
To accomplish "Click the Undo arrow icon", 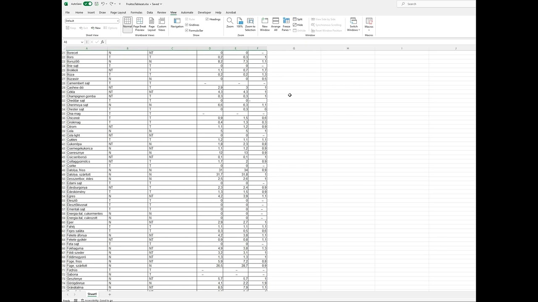I will pyautogui.click(x=103, y=4).
